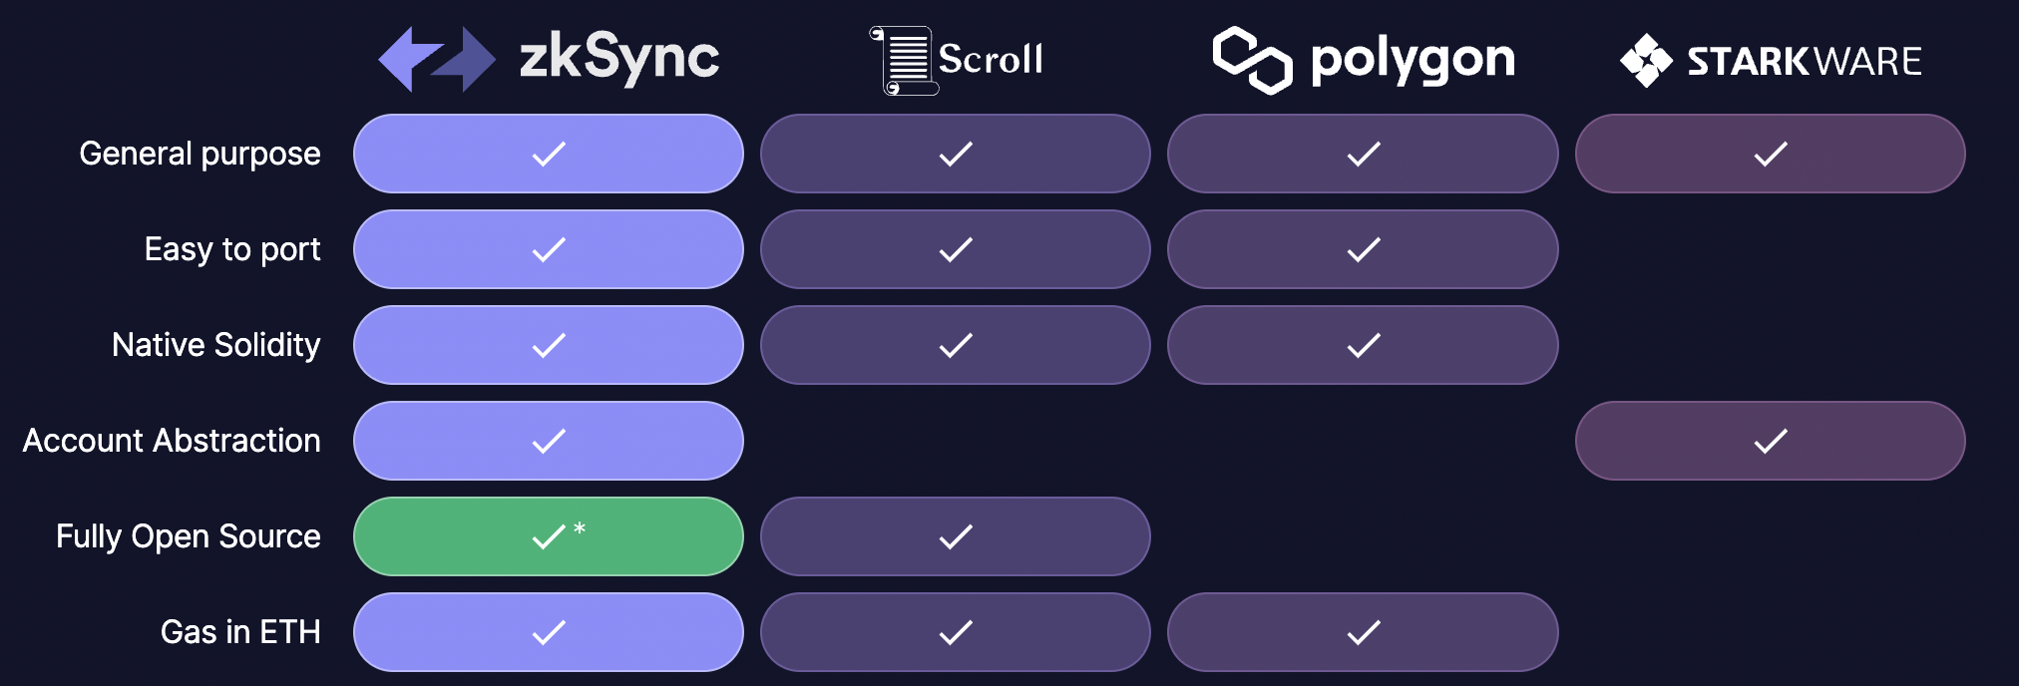This screenshot has width=2019, height=686.
Task: Click StarkWare's Account Abstraction checkmark
Action: (1770, 441)
